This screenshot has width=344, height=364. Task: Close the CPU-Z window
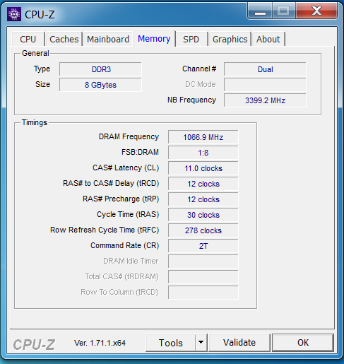click(316, 11)
